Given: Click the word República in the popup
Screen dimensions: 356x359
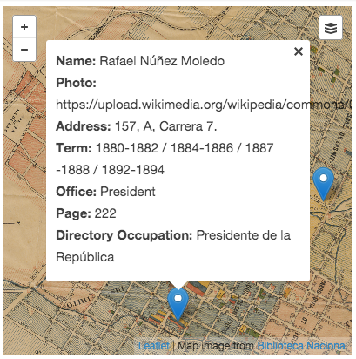Looking at the screenshot, I should [85, 257].
